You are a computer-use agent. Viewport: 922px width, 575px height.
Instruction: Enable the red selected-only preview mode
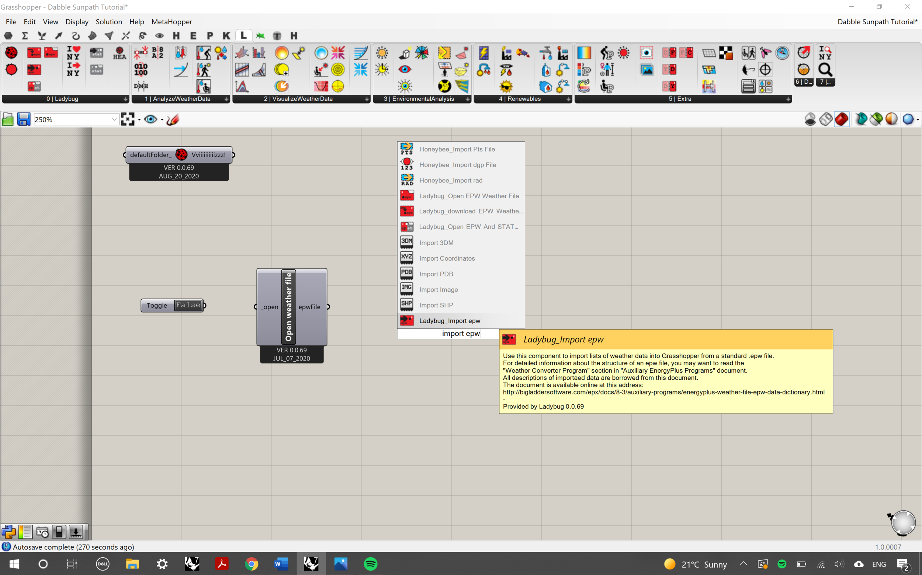point(841,119)
